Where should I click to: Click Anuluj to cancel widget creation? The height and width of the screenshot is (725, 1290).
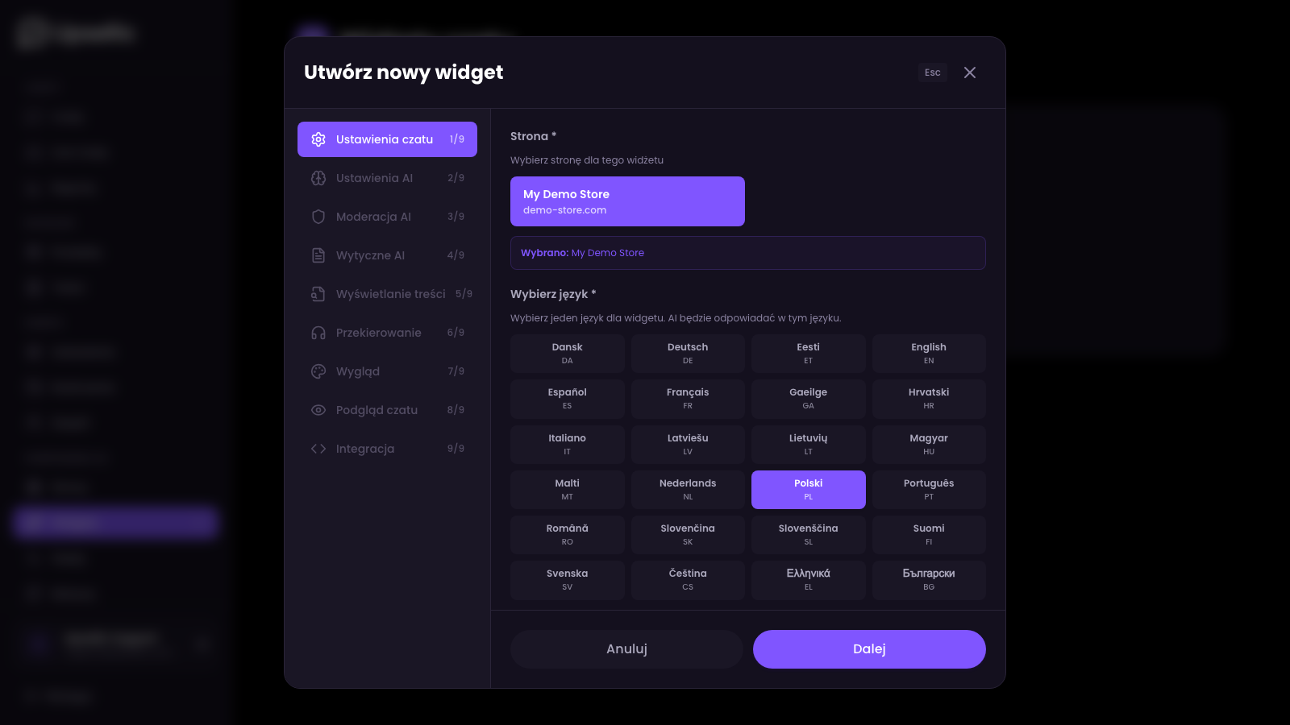(626, 649)
